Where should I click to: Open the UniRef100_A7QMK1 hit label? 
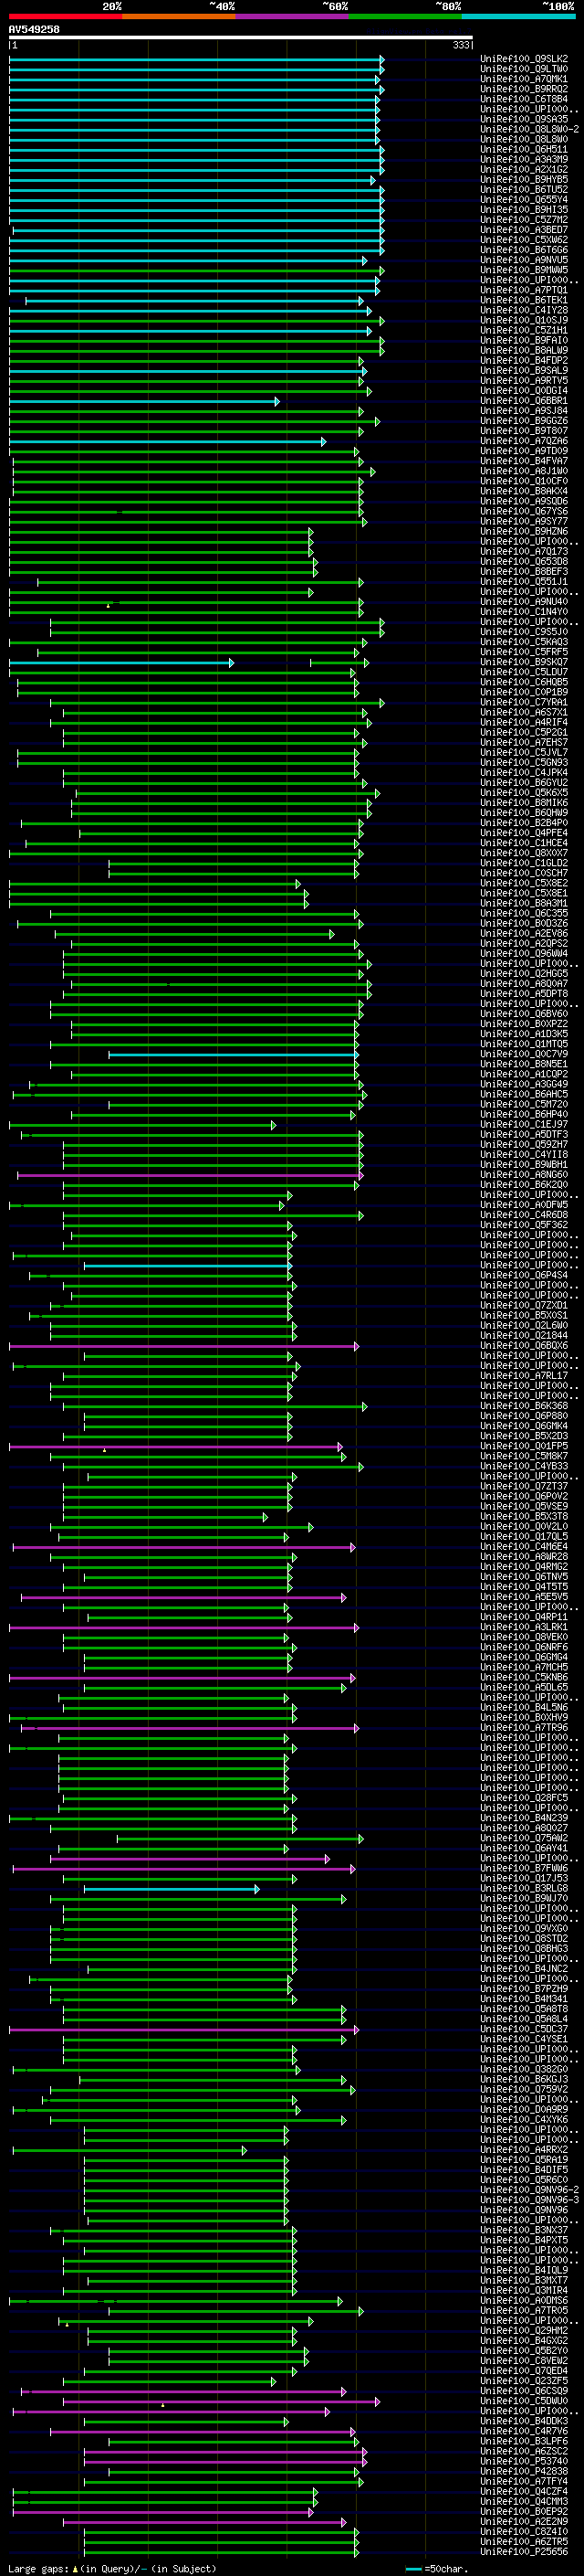click(524, 79)
